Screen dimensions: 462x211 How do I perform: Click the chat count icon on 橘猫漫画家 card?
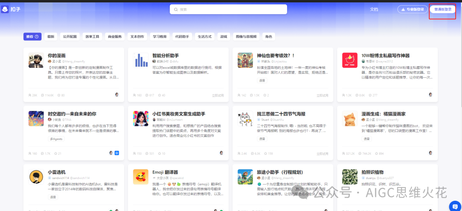tap(360, 154)
